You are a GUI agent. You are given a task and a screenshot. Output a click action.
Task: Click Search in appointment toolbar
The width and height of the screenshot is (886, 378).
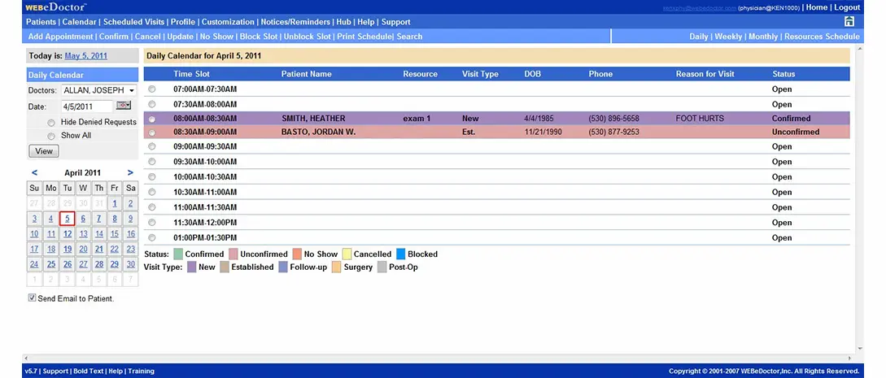tap(409, 37)
